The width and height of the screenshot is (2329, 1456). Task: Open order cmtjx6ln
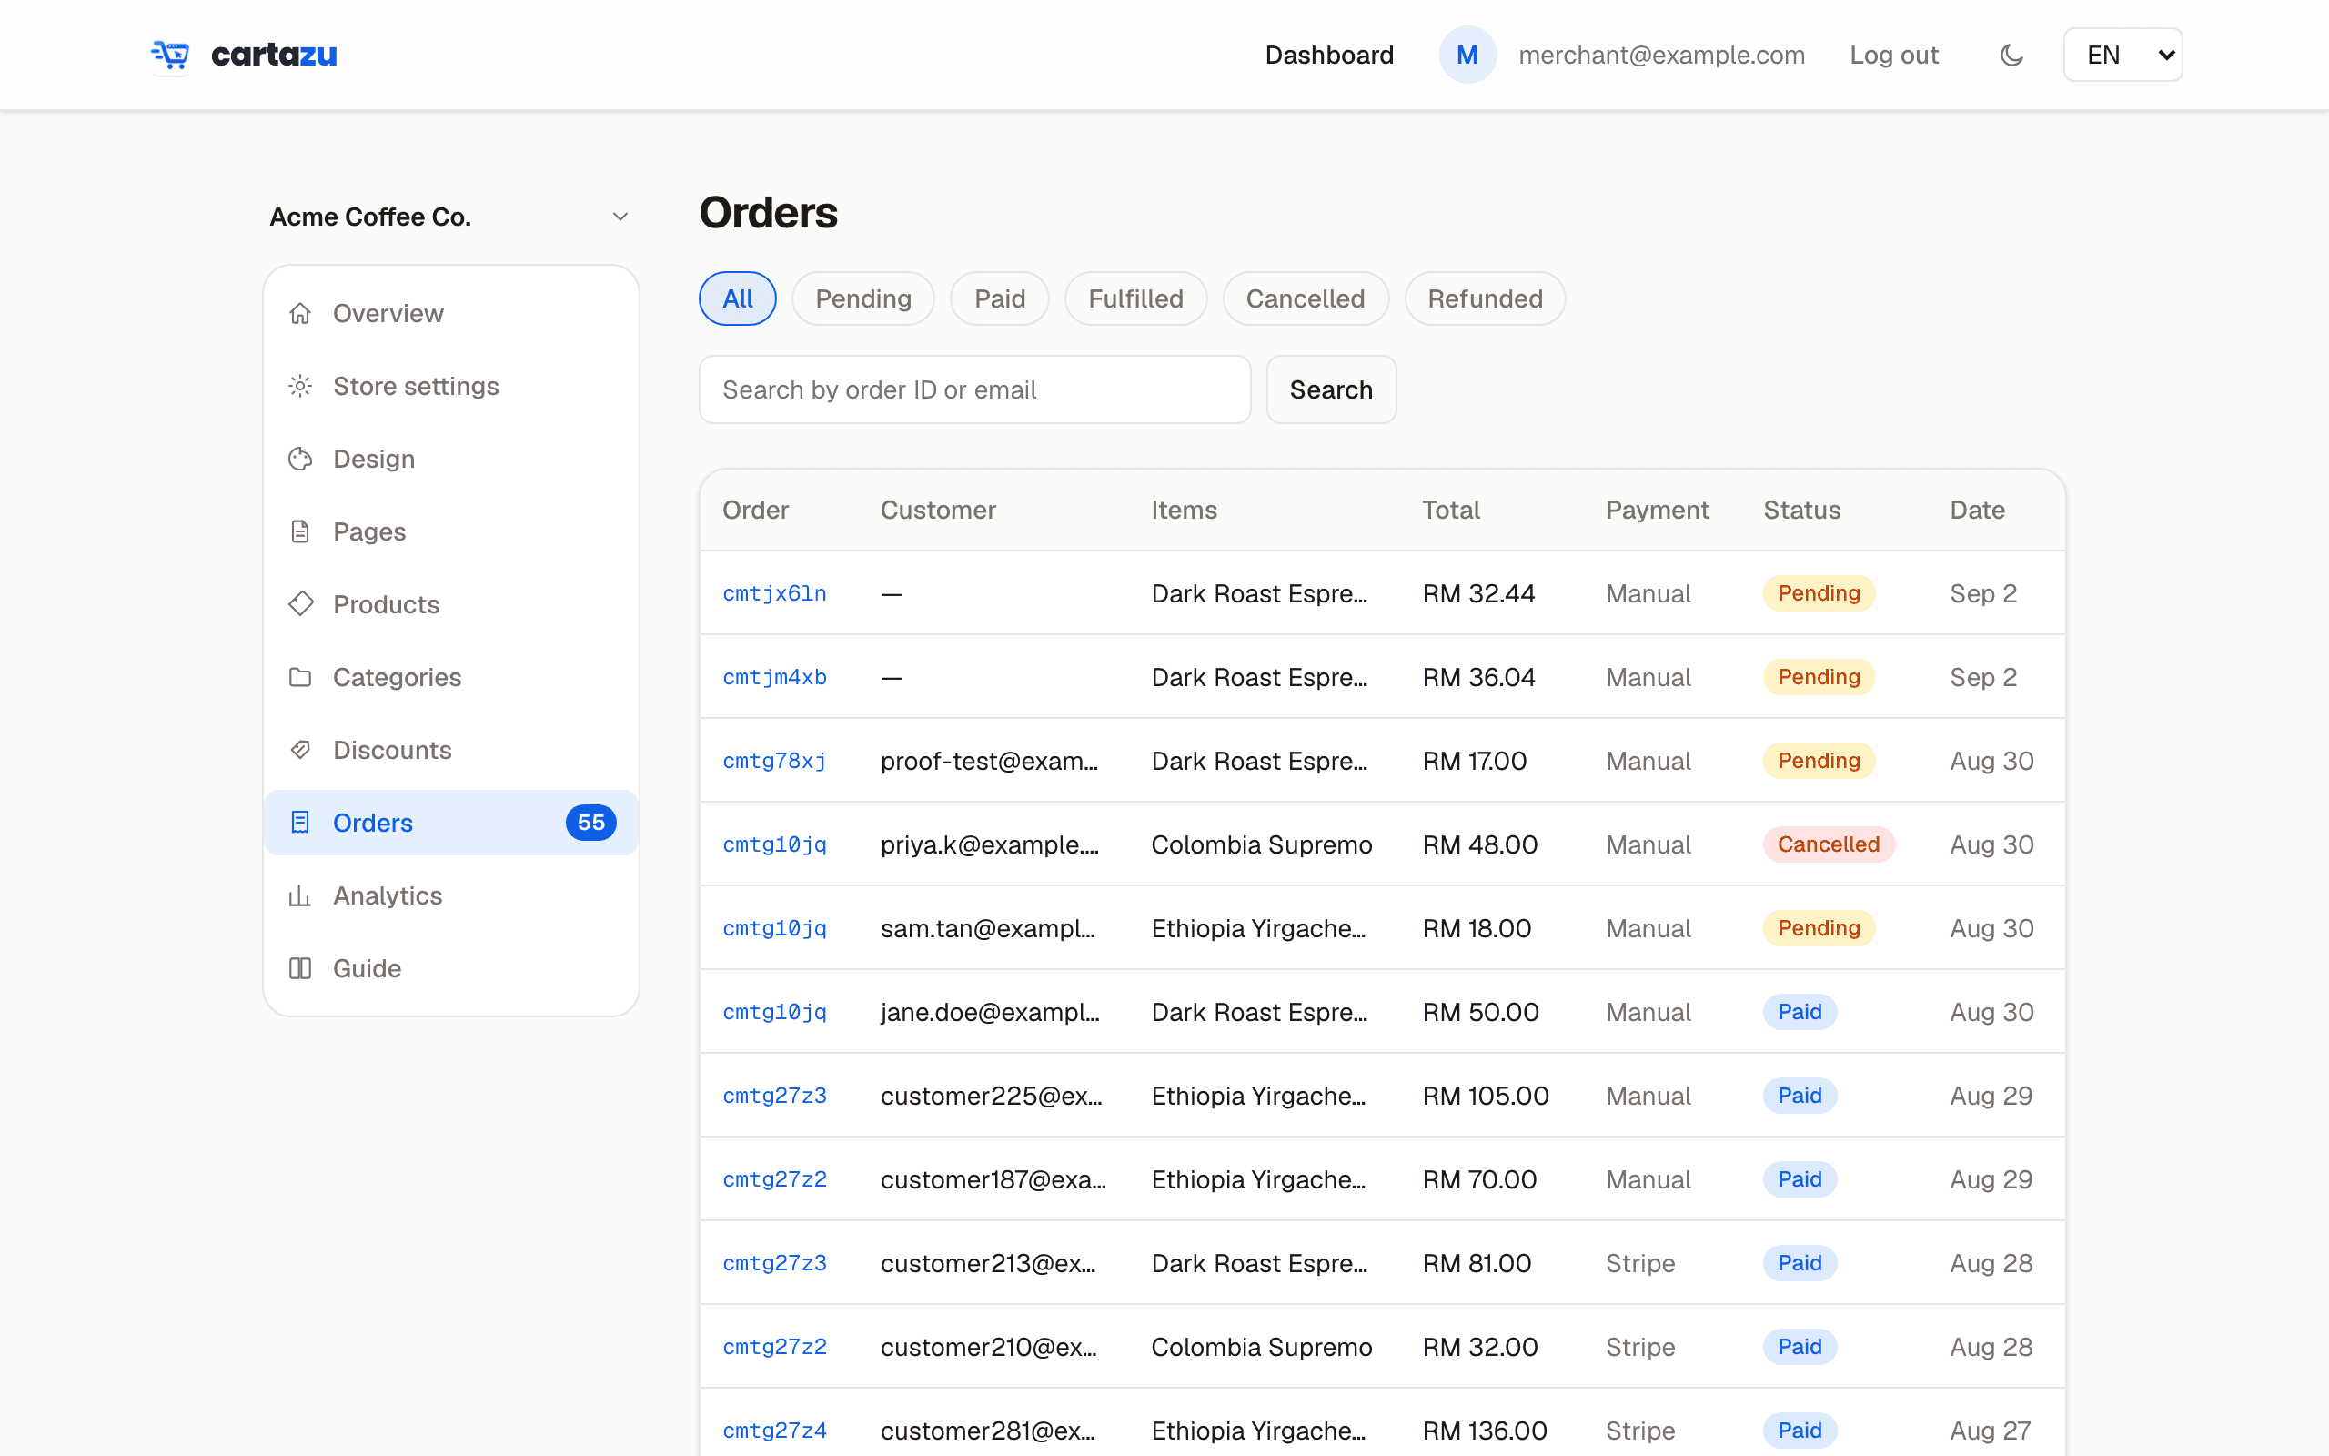coord(775,593)
